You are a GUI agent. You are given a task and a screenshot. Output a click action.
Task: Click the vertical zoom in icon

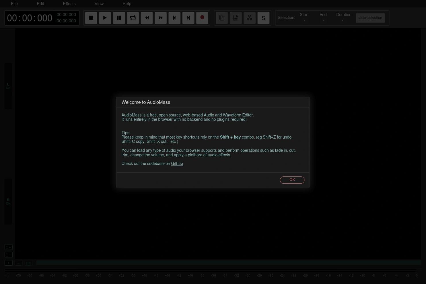8,247
